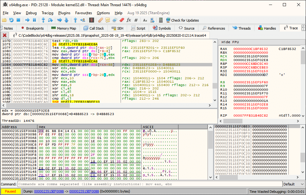
Task: Click the Step into icon
Action: pos(43,20)
